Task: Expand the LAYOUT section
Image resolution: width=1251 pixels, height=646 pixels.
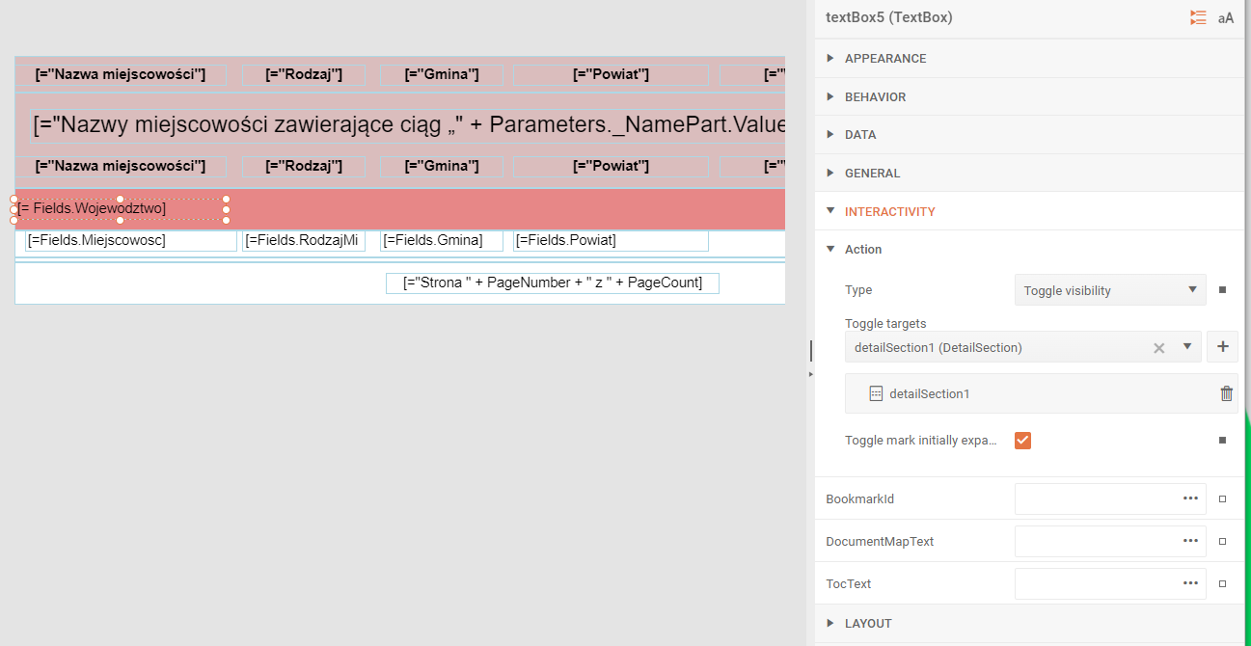Action: tap(868, 624)
